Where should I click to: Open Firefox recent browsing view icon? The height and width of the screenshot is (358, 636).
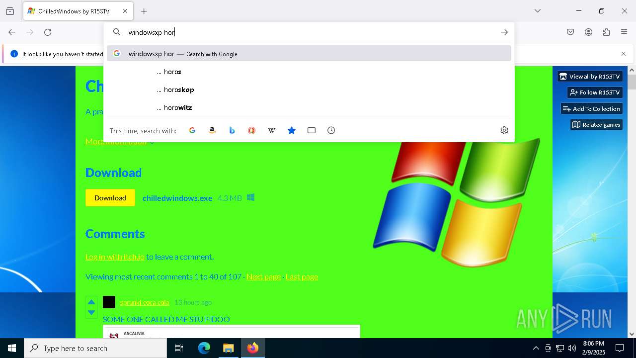pos(10,11)
